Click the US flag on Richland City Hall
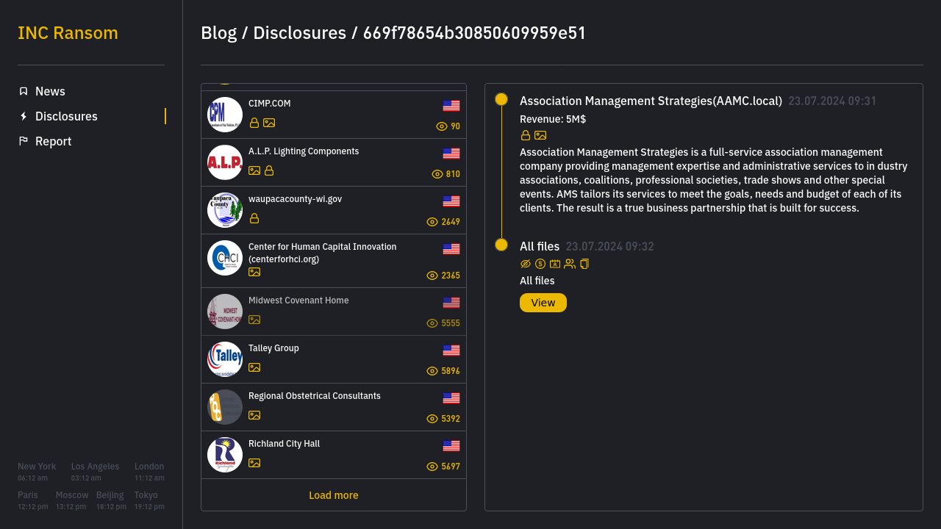This screenshot has width=941, height=529. point(451,446)
